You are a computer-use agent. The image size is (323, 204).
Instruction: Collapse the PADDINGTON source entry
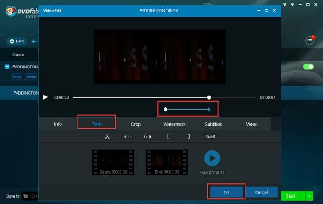pos(7,66)
